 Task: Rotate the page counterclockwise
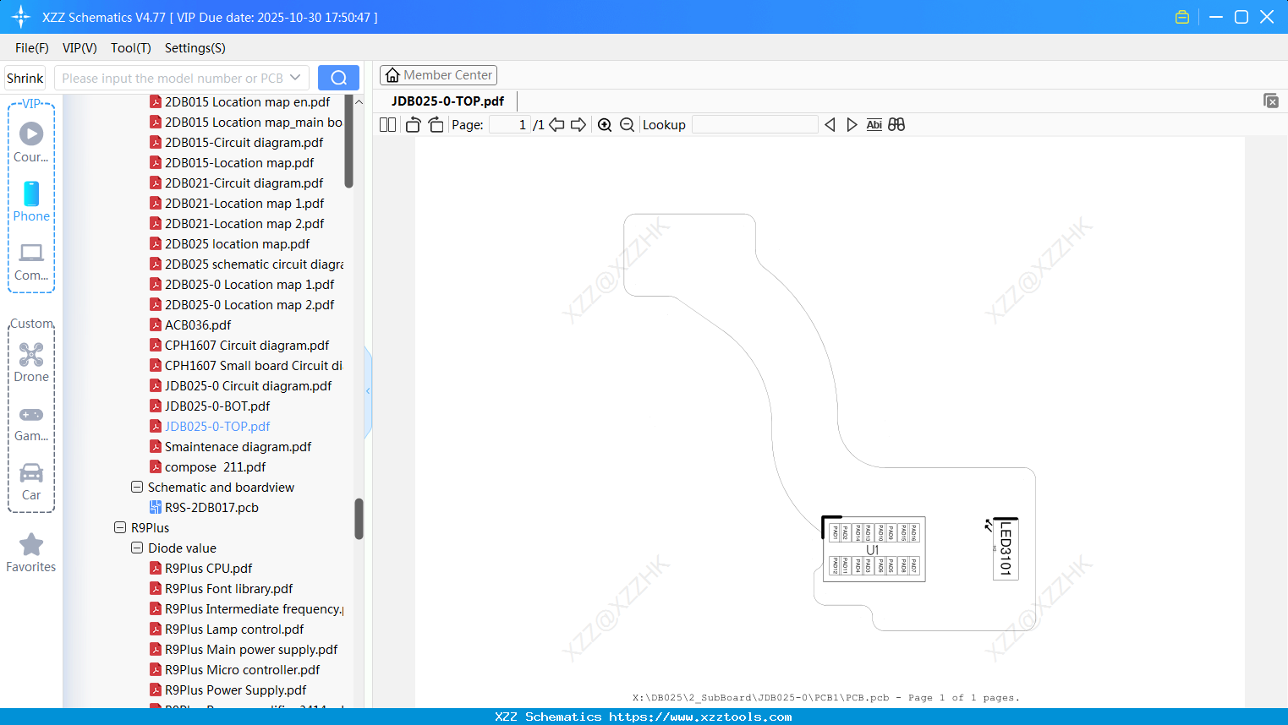pos(413,125)
